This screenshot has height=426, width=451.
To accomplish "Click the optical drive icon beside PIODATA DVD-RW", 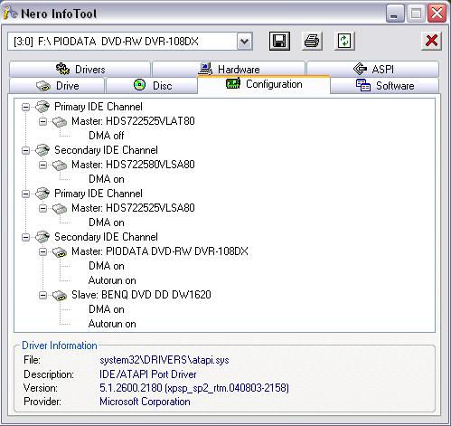I will pyautogui.click(x=60, y=252).
